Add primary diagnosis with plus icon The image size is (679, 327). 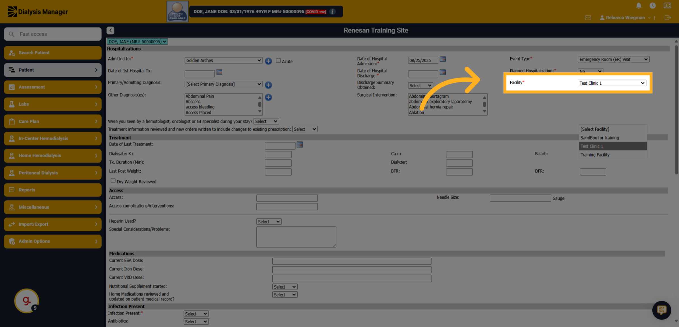(268, 85)
